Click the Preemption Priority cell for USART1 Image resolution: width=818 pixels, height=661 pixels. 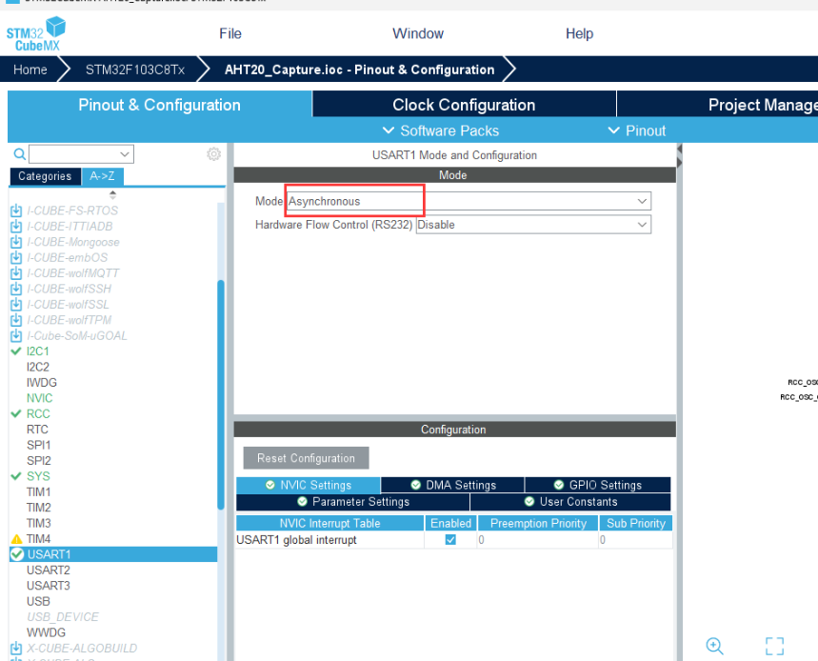[x=538, y=540]
